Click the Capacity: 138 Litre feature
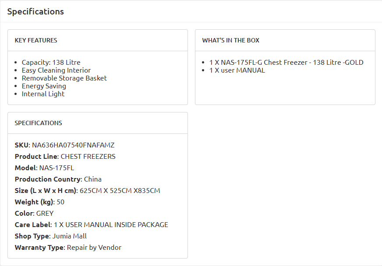The width and height of the screenshot is (382, 266). (x=51, y=62)
